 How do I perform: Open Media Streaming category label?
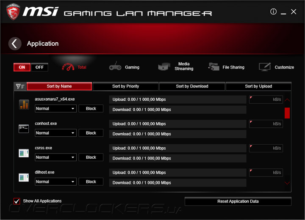[184, 66]
